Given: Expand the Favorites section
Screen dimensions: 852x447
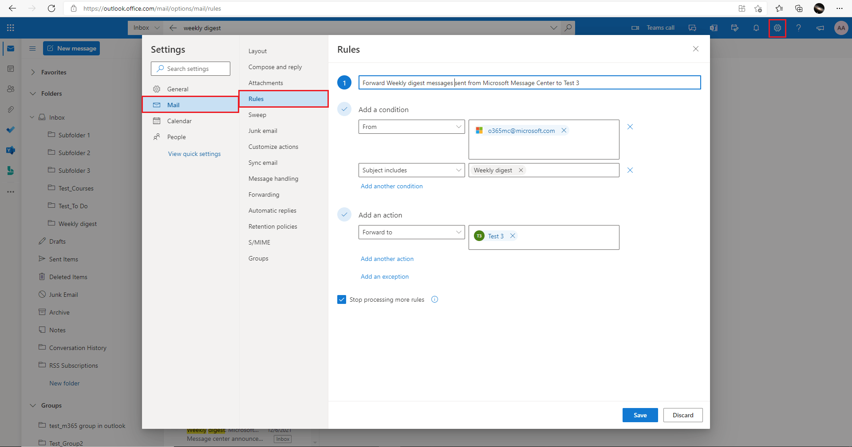Looking at the screenshot, I should tap(33, 72).
